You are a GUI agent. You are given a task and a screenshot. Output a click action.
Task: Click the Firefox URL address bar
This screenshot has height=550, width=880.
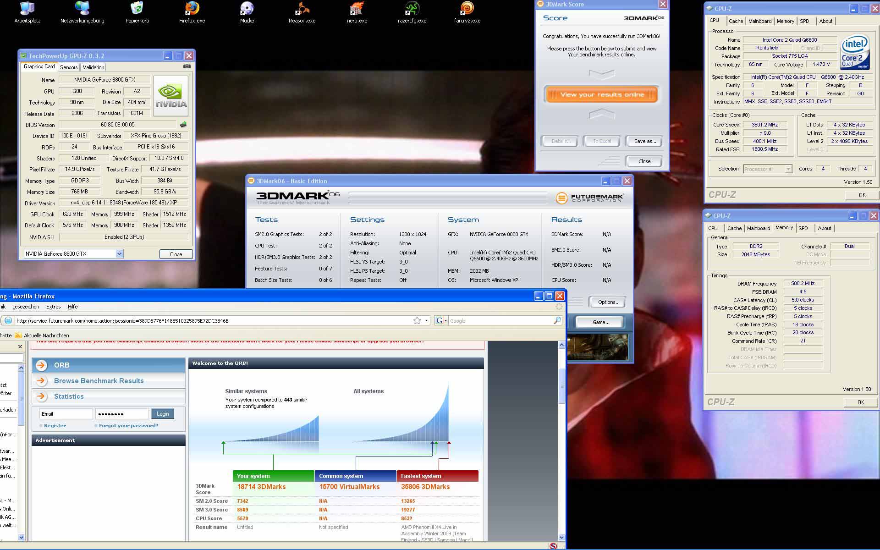213,321
